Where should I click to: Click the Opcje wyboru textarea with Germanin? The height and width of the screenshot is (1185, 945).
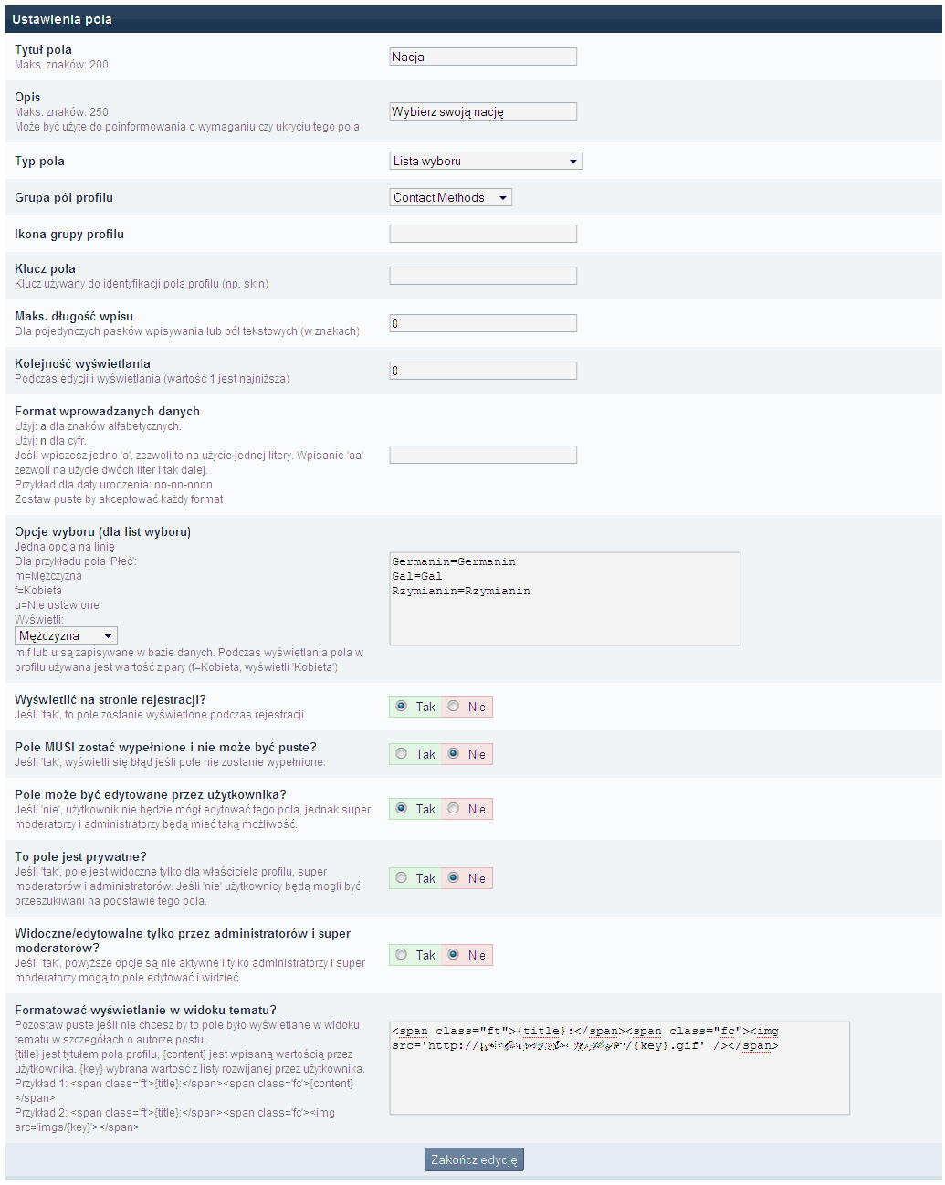coord(564,599)
